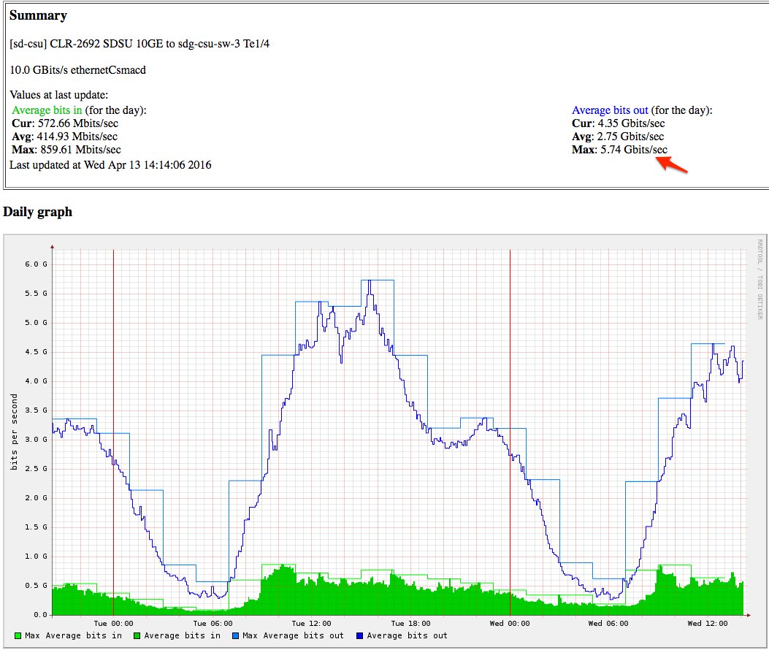Click Avg: 414.93 Mbits/sec value
Image resolution: width=769 pixels, height=650 pixels.
(x=64, y=137)
